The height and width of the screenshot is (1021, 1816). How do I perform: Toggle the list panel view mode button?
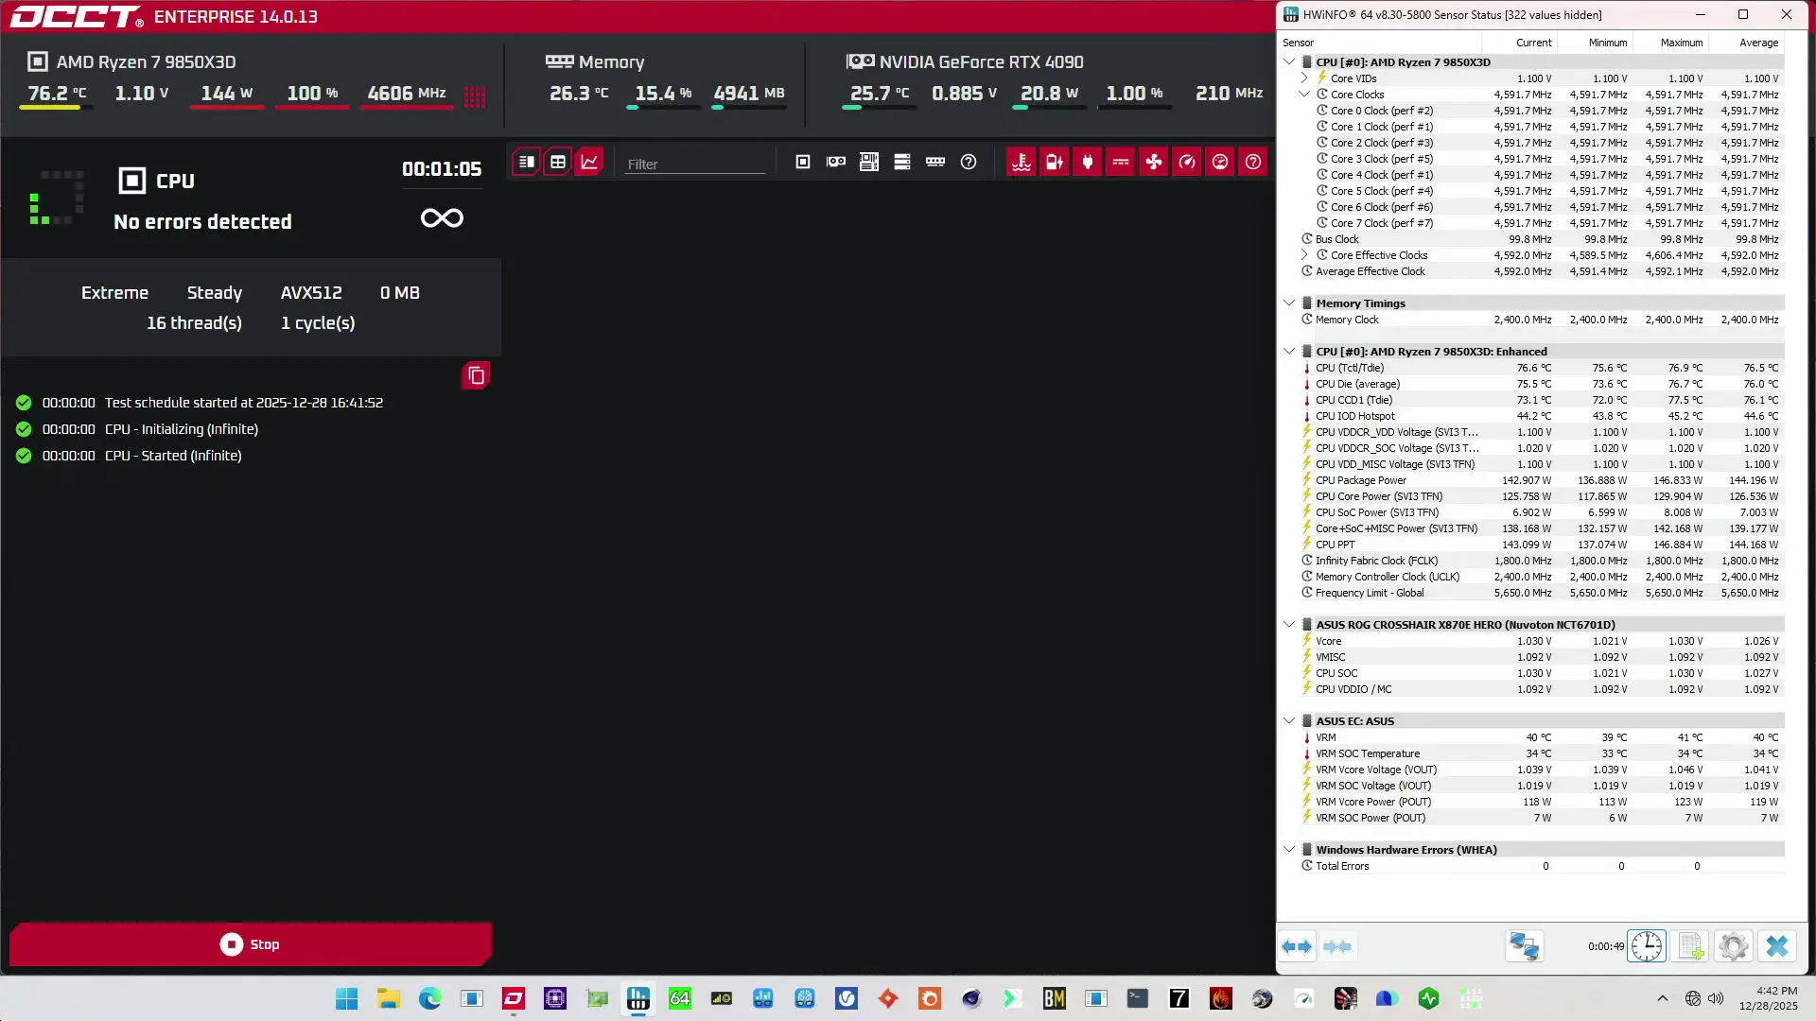coord(527,162)
